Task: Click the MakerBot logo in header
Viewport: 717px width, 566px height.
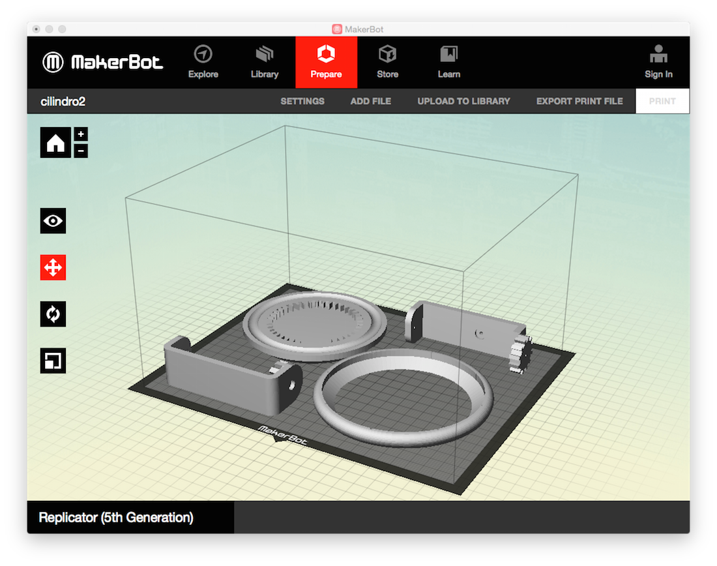Action: pos(102,62)
